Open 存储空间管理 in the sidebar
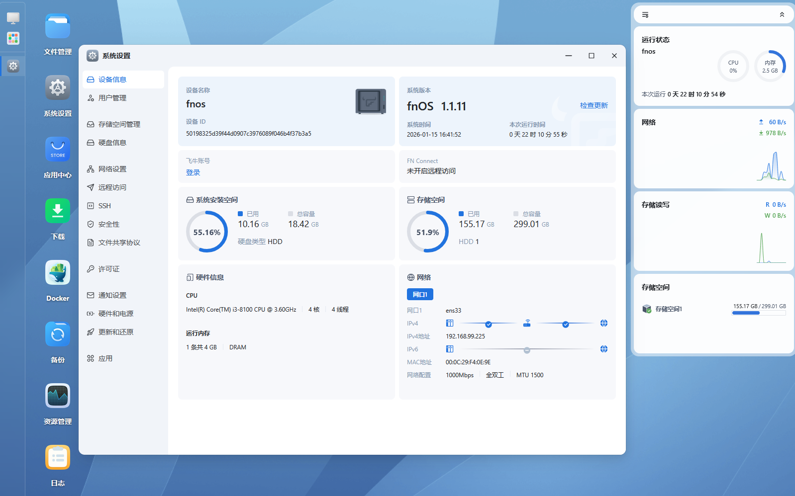 [x=119, y=124]
